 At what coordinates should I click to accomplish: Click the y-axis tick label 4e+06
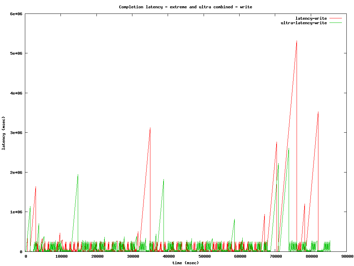16,93
